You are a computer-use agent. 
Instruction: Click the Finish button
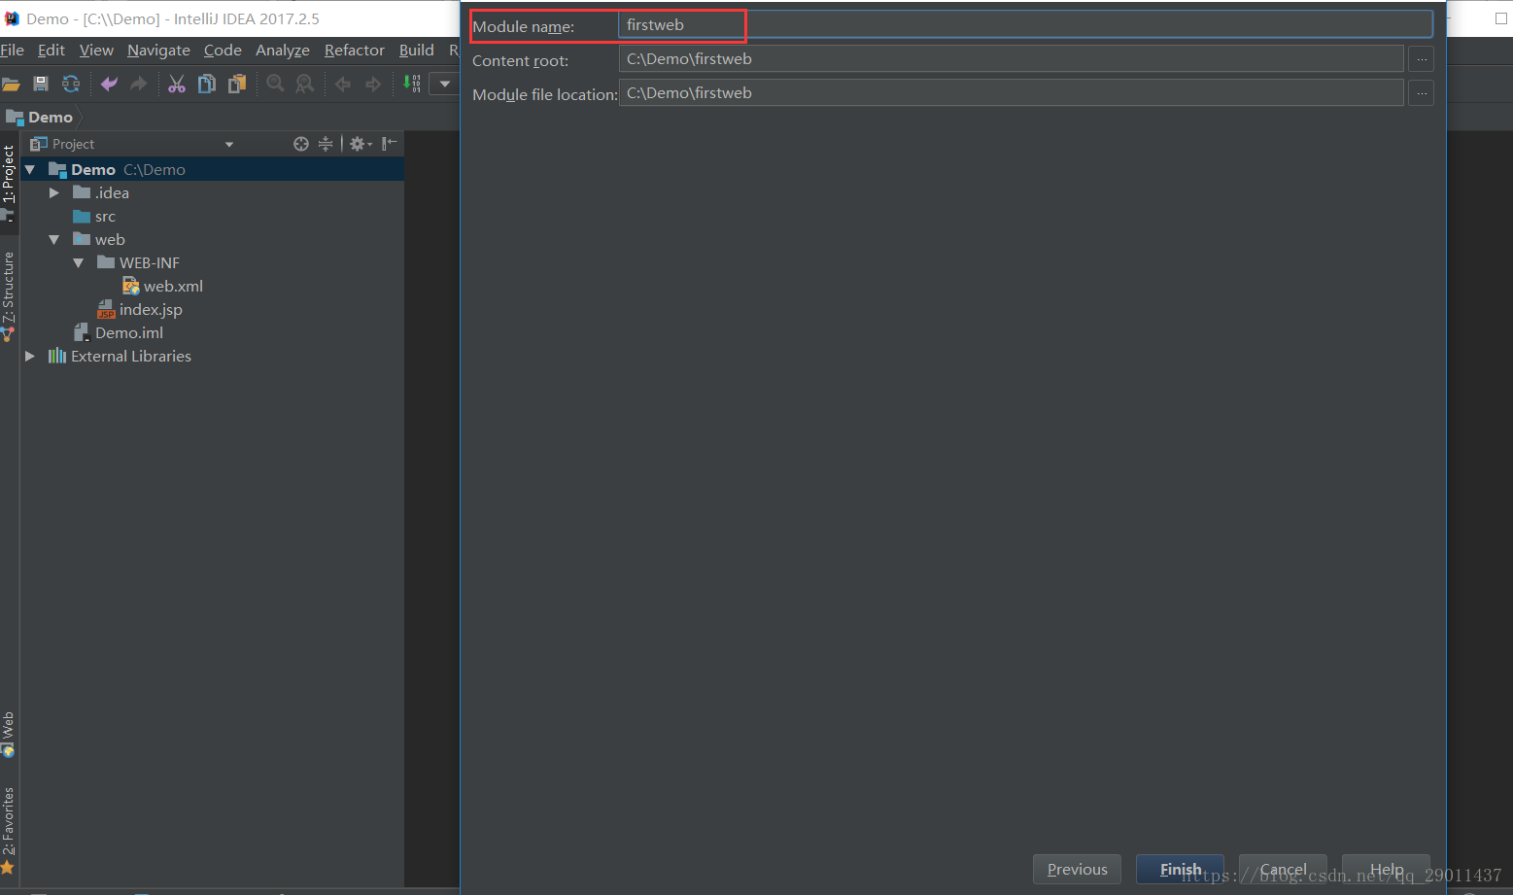click(1180, 869)
